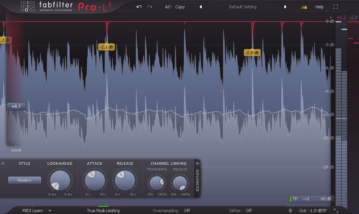Collapse the left side of the style panel

3,164
